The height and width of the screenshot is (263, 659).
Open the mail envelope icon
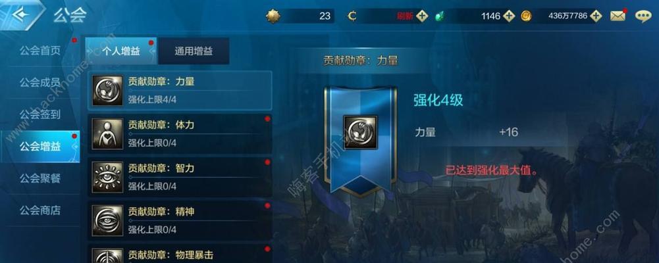tap(618, 16)
